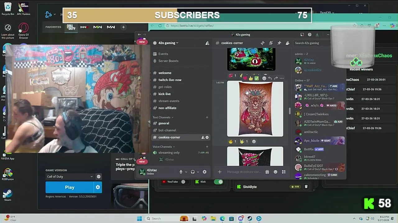Open twitch-live-now channel
Image resolution: width=398 pixels, height=223 pixels.
click(x=170, y=80)
